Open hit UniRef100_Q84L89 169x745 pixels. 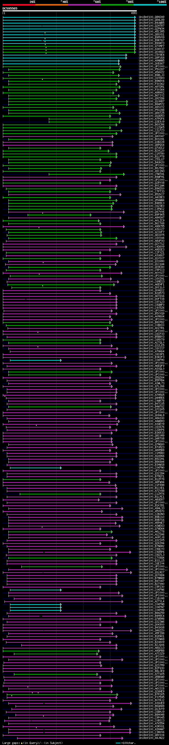click(x=152, y=20)
